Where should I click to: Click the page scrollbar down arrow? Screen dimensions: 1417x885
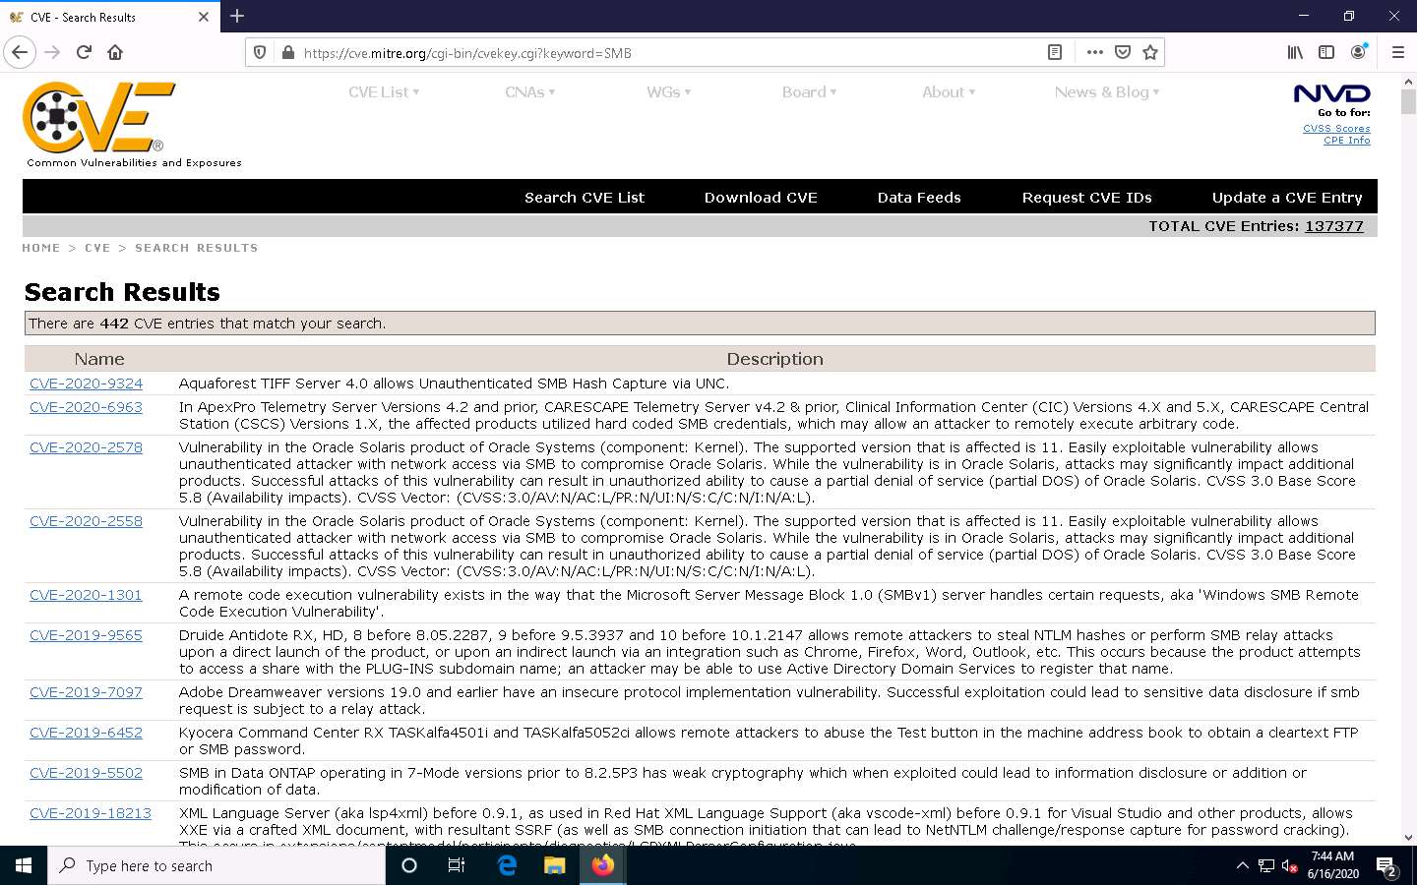pos(1408,837)
